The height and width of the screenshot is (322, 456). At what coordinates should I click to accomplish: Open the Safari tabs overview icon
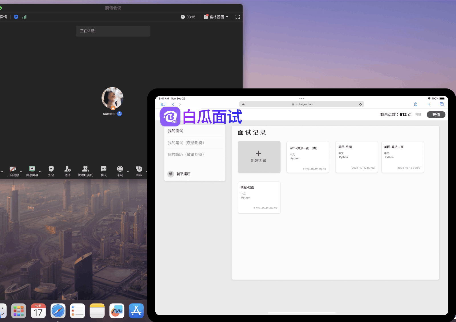point(442,104)
